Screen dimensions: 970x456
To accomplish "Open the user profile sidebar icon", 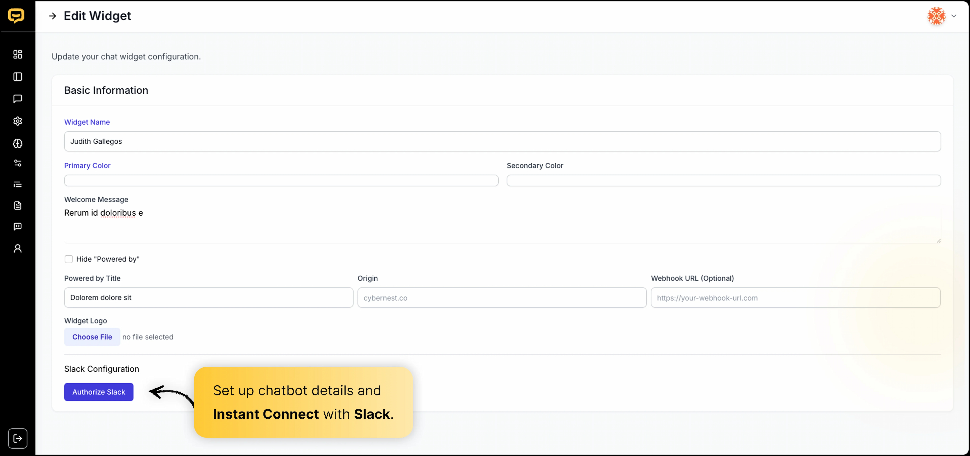I will (x=18, y=248).
